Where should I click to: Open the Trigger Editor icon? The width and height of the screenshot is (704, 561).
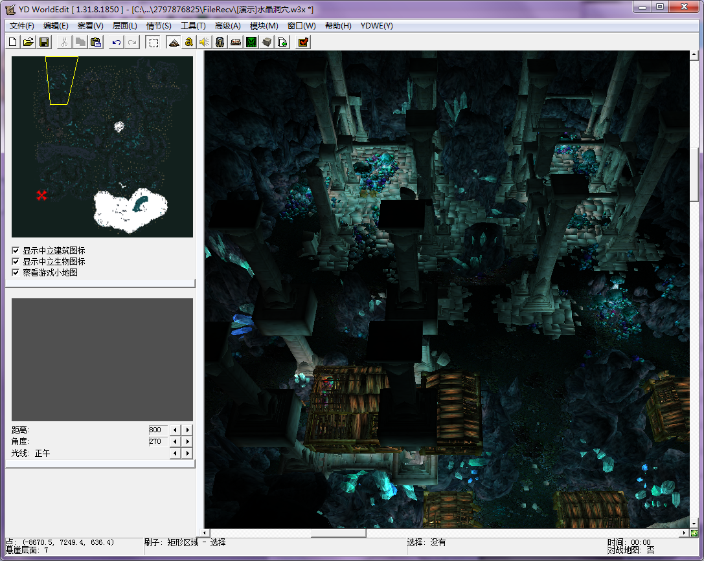pos(188,42)
